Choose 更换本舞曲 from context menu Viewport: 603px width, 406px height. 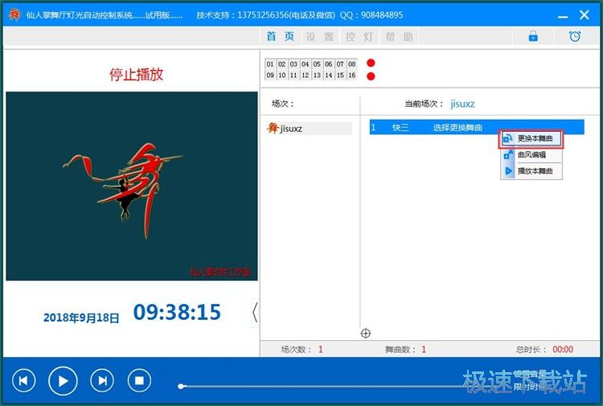[531, 138]
